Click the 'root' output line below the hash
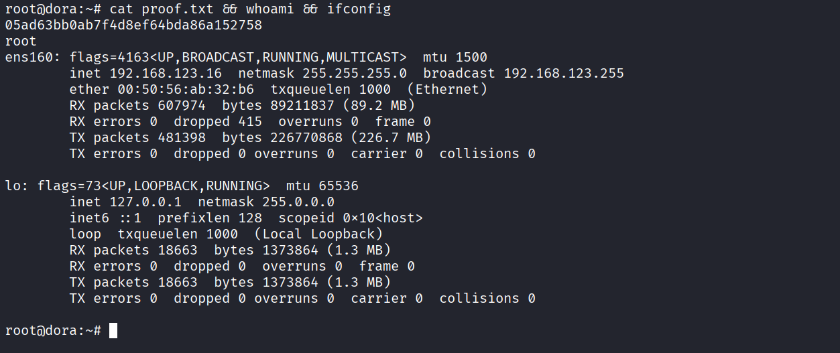This screenshot has height=353, width=840. coord(21,42)
